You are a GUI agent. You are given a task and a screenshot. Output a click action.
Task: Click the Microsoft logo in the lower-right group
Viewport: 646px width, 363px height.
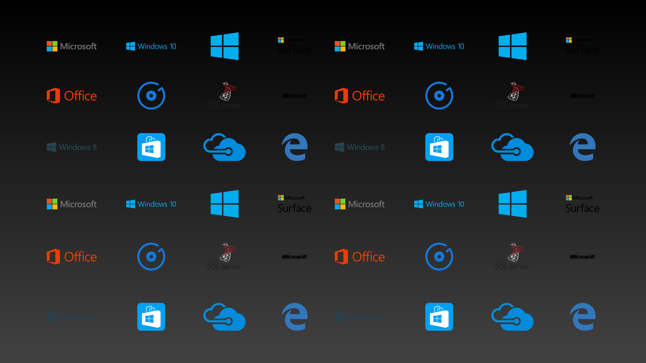[x=360, y=204]
